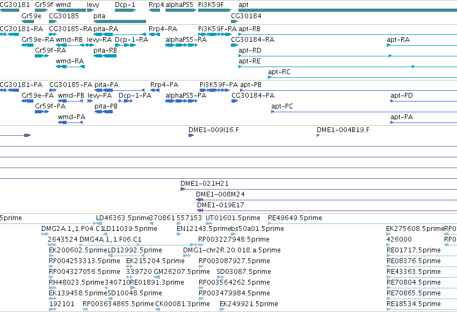457x312 pixels.
Task: Select the apt-PD protein label
Action: [x=402, y=96]
